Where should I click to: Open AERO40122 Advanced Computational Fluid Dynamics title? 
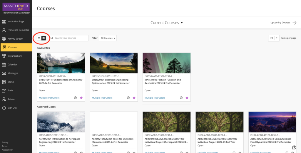pos(271,140)
